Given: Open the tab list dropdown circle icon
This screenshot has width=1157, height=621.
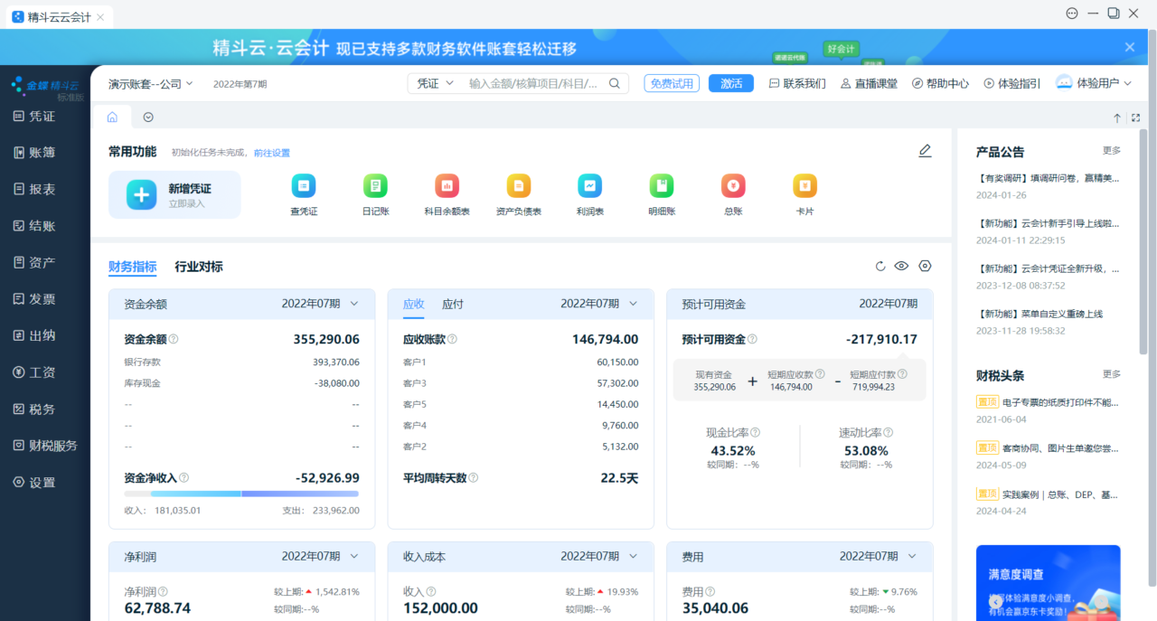Looking at the screenshot, I should (x=148, y=117).
